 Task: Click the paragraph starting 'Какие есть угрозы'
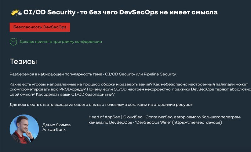tap(130, 90)
